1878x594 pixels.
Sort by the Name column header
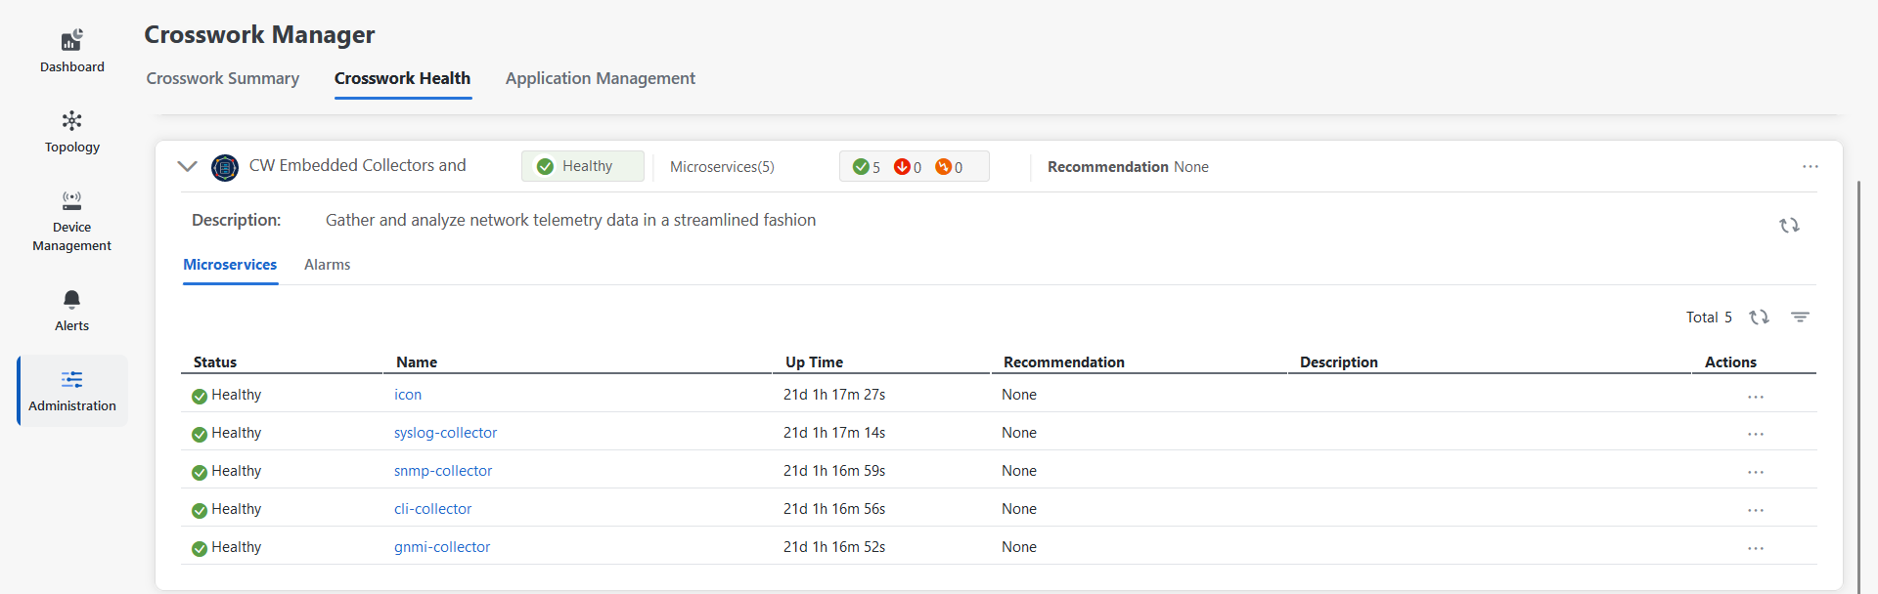pyautogui.click(x=417, y=362)
